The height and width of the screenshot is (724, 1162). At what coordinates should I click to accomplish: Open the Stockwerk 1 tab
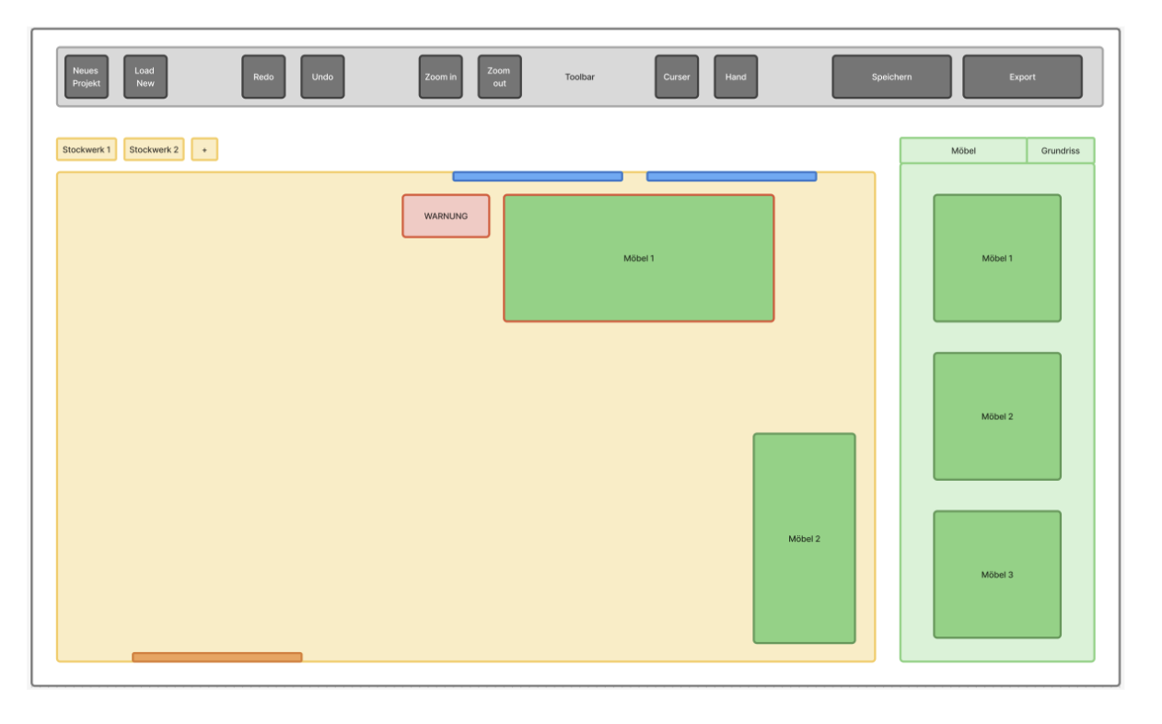coord(87,149)
